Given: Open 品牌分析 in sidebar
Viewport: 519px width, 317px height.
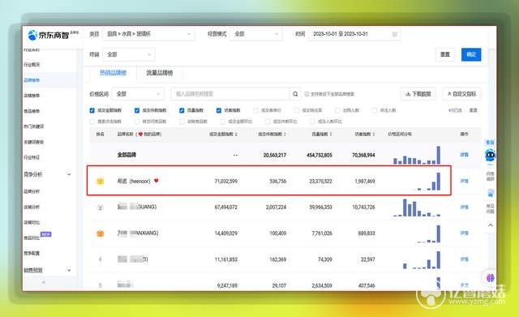Looking at the screenshot, I should (x=32, y=191).
